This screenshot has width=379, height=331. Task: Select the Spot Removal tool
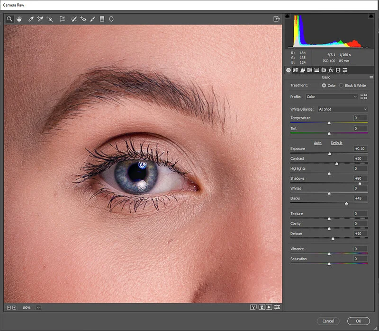pyautogui.click(x=74, y=19)
